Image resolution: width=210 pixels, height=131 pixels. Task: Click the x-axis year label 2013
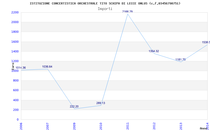point(181,126)
